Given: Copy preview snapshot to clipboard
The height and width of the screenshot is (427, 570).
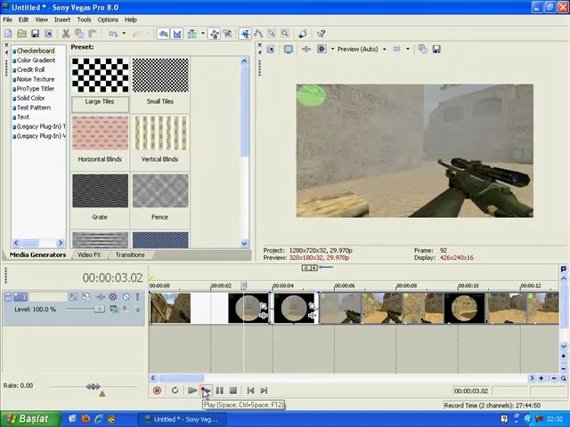Looking at the screenshot, I should (x=422, y=50).
